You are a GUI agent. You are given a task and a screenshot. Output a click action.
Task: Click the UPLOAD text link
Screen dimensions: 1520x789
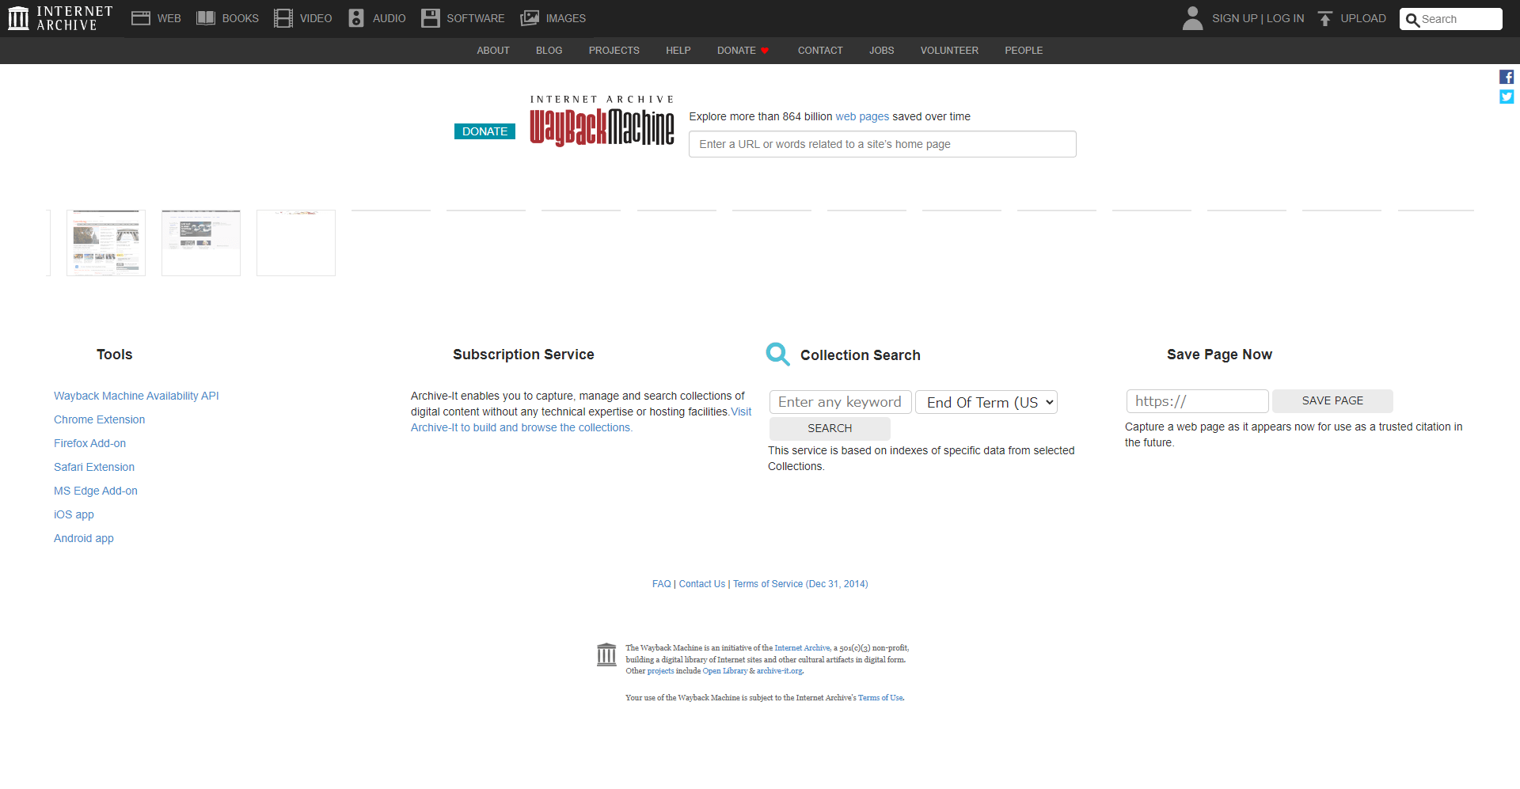[x=1362, y=18]
